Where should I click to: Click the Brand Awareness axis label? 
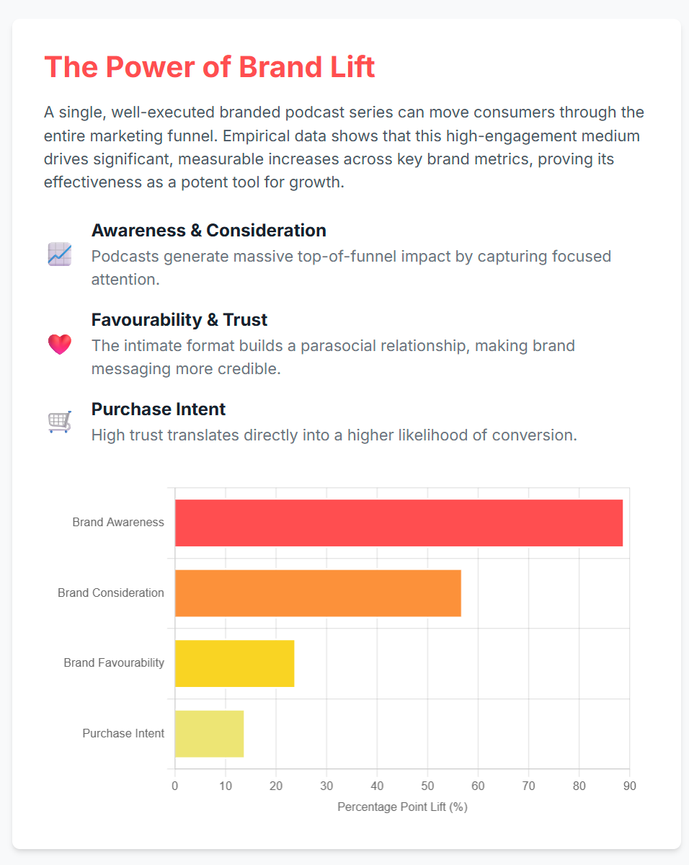pos(118,523)
